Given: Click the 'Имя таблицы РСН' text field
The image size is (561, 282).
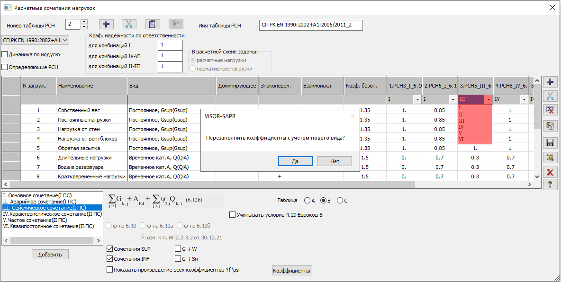Looking at the screenshot, I should point(311,26).
